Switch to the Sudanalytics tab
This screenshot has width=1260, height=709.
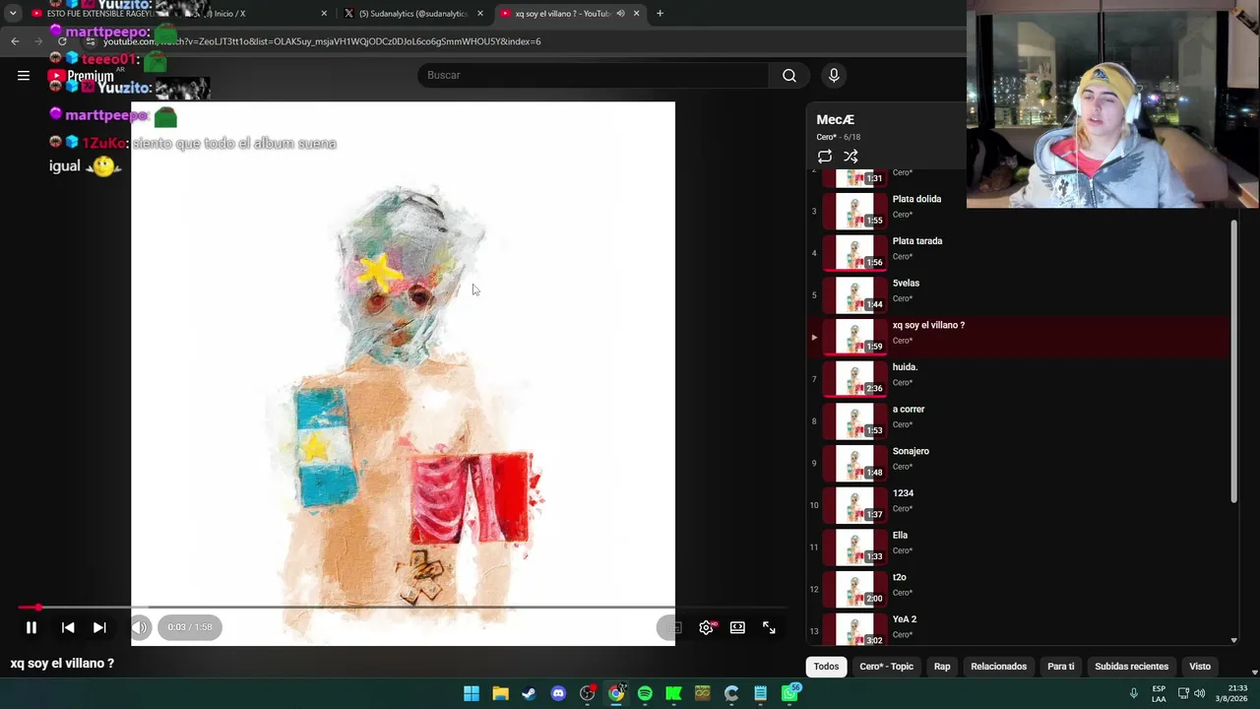[411, 14]
